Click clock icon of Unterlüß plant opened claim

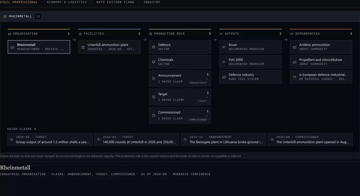(x=272, y=140)
